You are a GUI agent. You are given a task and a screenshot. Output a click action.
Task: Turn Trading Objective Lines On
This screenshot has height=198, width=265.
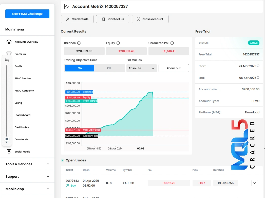(80, 68)
